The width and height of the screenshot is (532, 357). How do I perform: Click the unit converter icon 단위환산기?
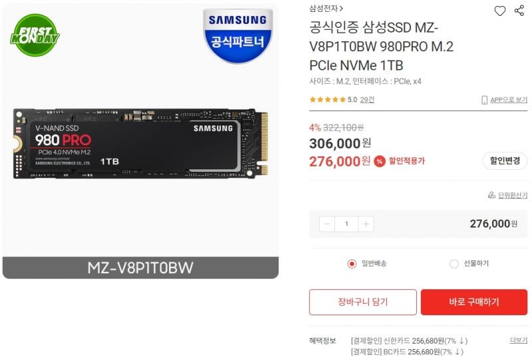pyautogui.click(x=491, y=195)
